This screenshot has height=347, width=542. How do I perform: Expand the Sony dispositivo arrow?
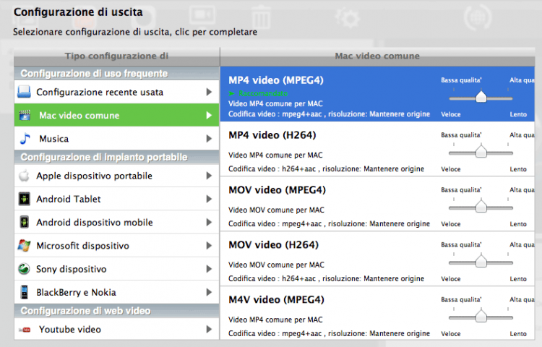pos(209,268)
